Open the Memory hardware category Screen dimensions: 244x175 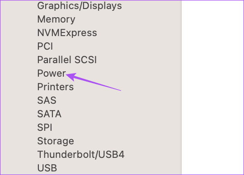pyautogui.click(x=56, y=19)
